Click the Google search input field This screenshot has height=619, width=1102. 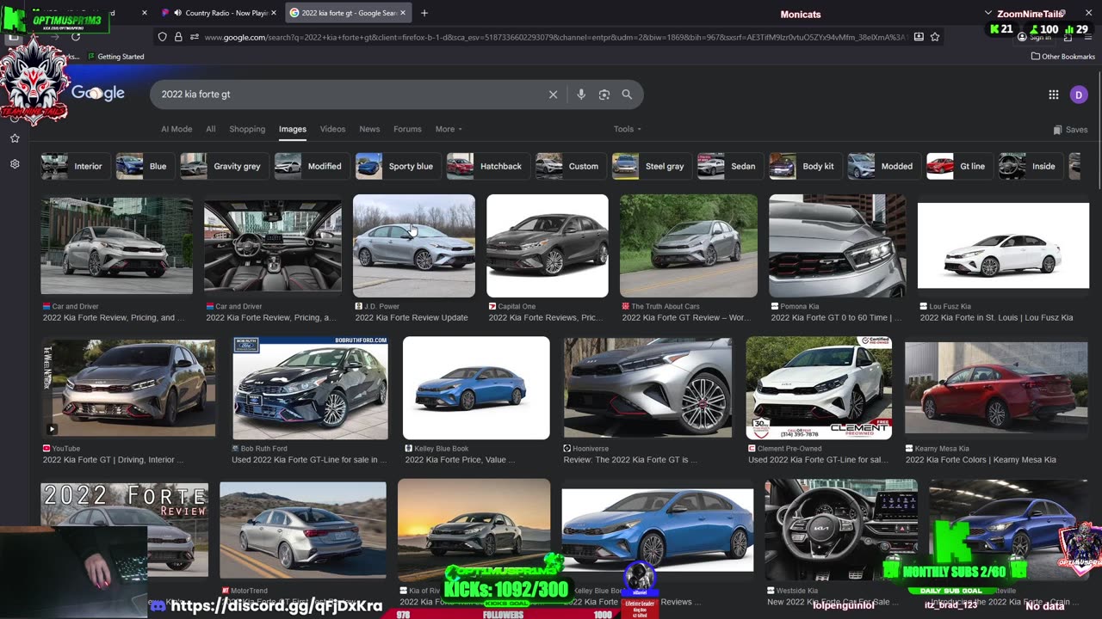(349, 95)
